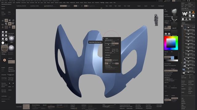
Task: Open the Alpha menu
Action: coord(2,2)
